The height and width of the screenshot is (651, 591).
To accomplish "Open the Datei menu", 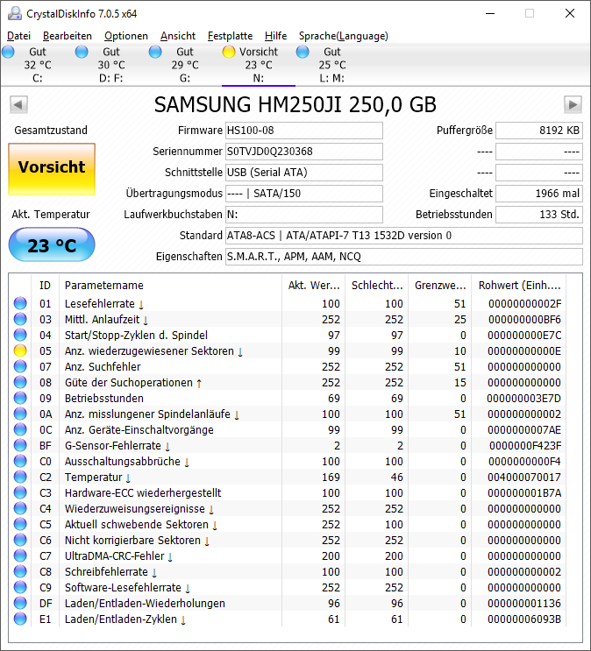I will (x=18, y=36).
